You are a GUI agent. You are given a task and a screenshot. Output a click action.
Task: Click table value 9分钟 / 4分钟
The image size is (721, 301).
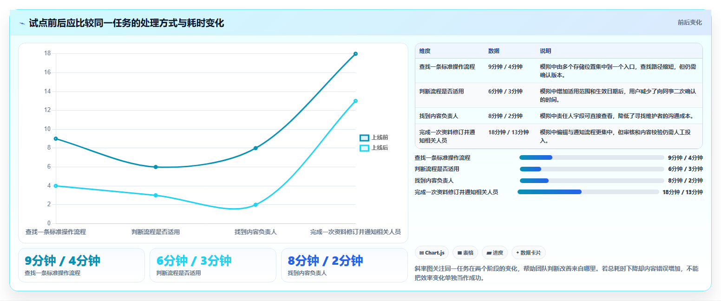[505, 66]
